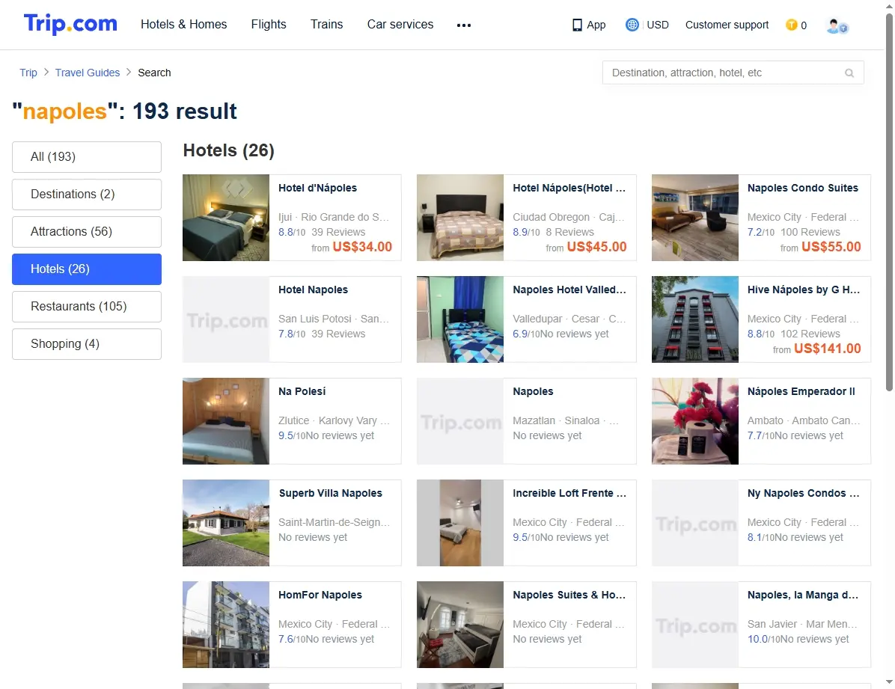Click Napoles, la Manga d... title
The height and width of the screenshot is (689, 895).
[x=802, y=595]
